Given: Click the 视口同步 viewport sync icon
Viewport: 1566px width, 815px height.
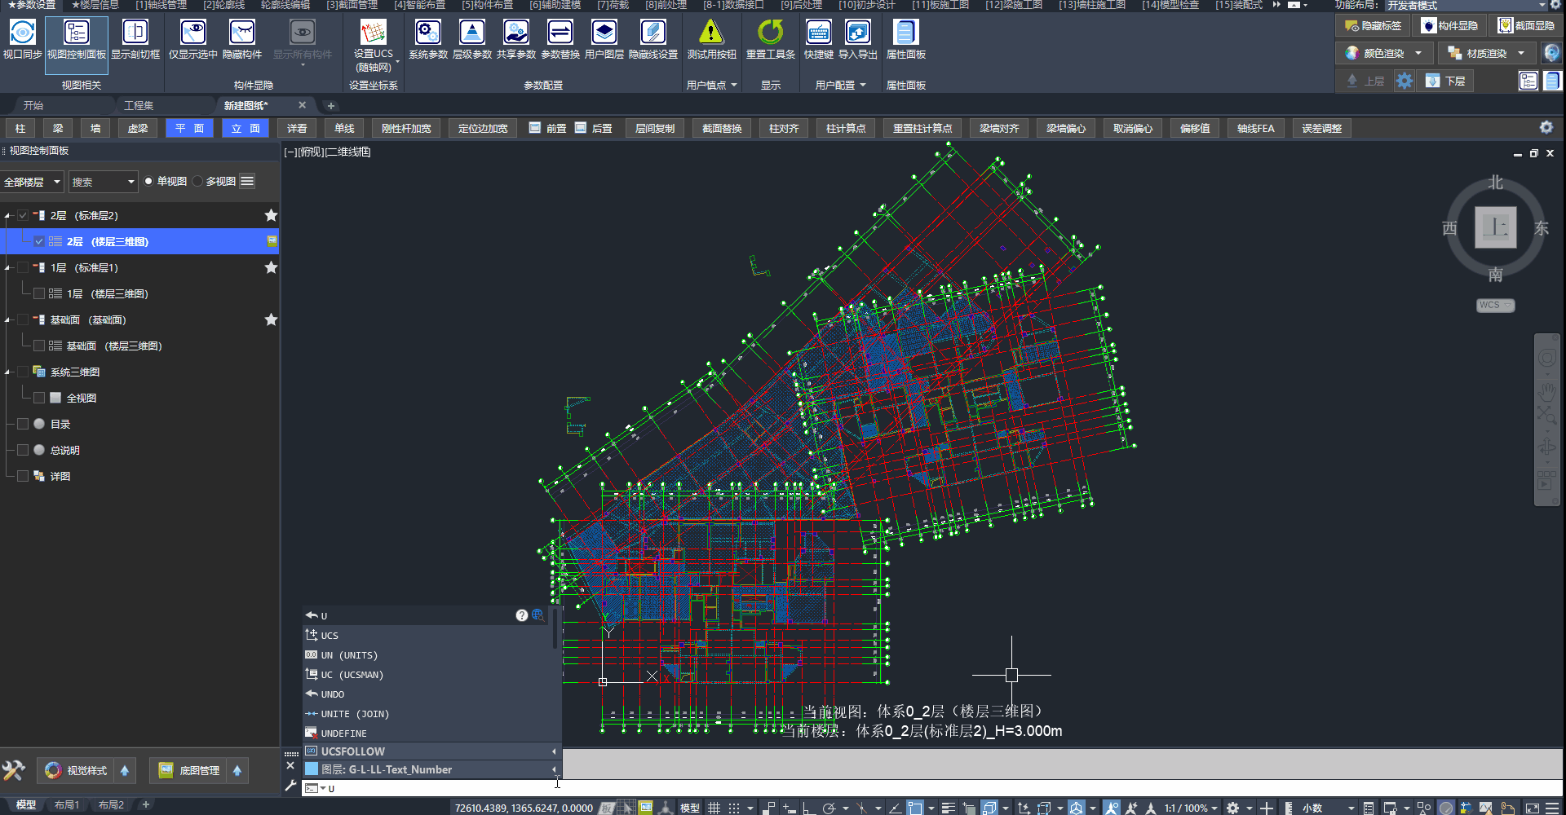Looking at the screenshot, I should [22, 33].
